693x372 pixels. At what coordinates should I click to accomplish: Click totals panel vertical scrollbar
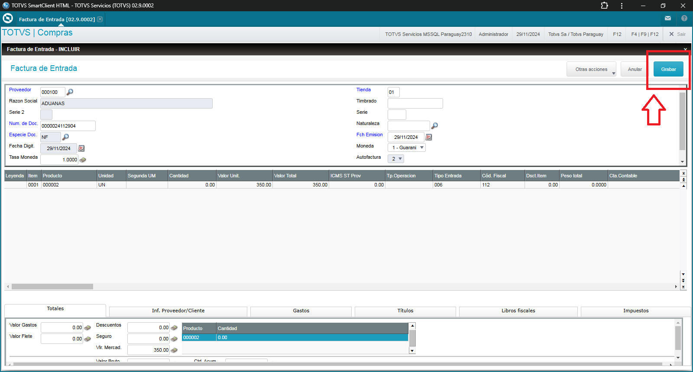point(678,338)
